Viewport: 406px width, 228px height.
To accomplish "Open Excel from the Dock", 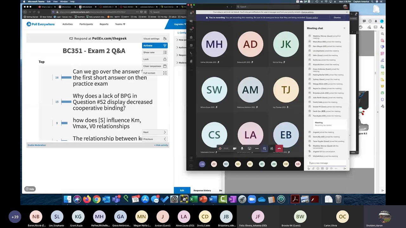I will 193,199.
